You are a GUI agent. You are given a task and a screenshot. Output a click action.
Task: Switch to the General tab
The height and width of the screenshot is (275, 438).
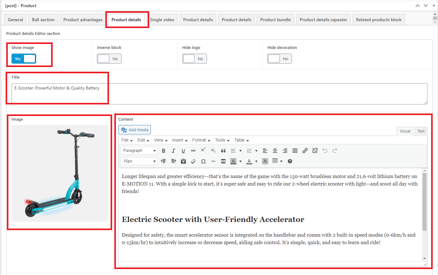tap(15, 20)
